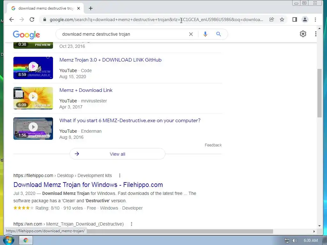
Task: Click 'View all' videos button
Action: [x=118, y=154]
